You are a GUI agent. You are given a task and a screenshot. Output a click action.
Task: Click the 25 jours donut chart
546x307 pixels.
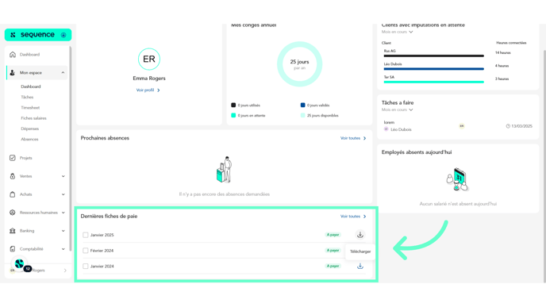299,64
